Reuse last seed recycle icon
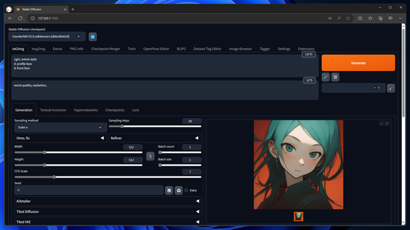 coord(178,191)
